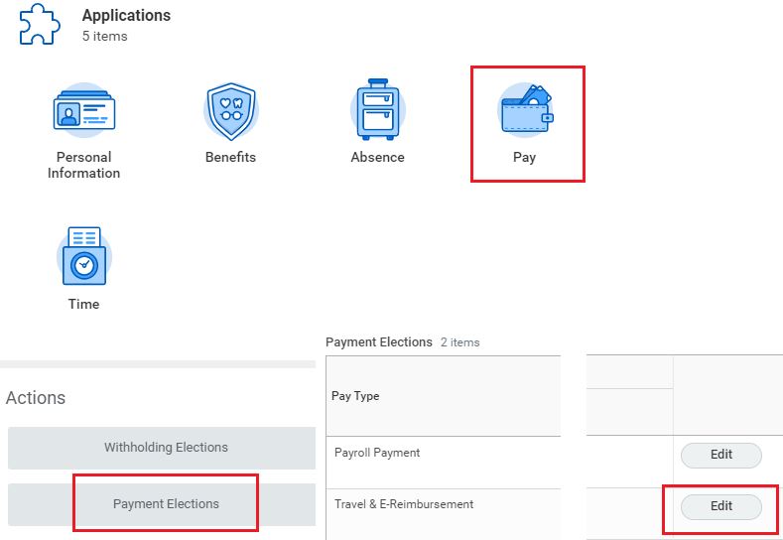The width and height of the screenshot is (783, 540).
Task: Open the Absence suitcase icon
Action: 377,109
